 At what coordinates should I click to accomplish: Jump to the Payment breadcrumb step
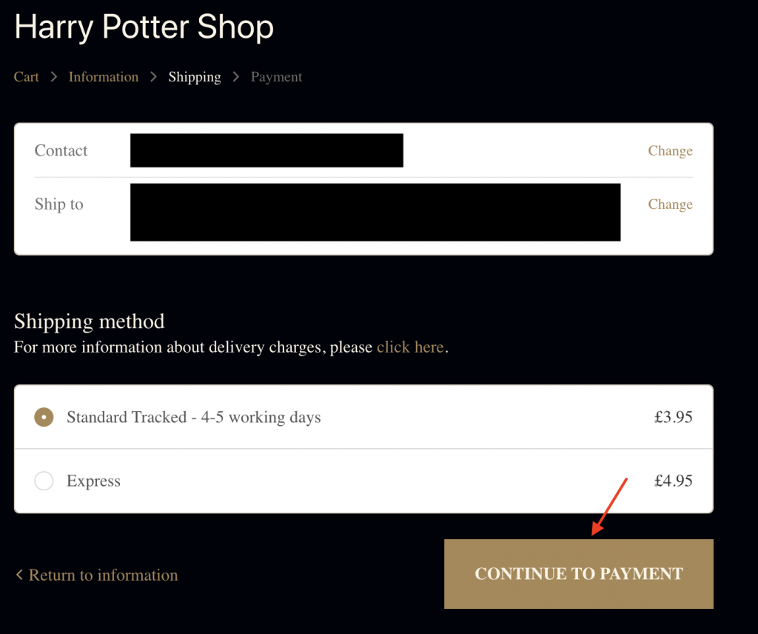click(x=276, y=77)
